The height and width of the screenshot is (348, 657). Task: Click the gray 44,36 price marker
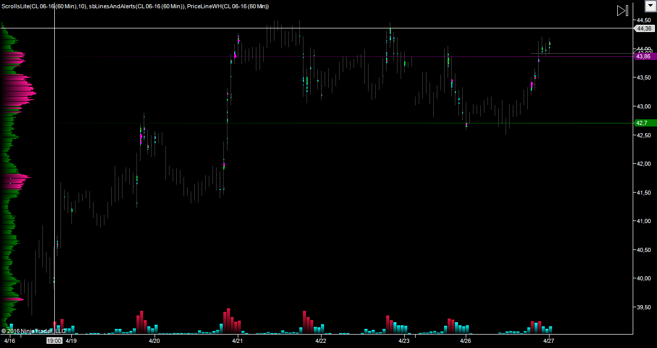point(644,28)
